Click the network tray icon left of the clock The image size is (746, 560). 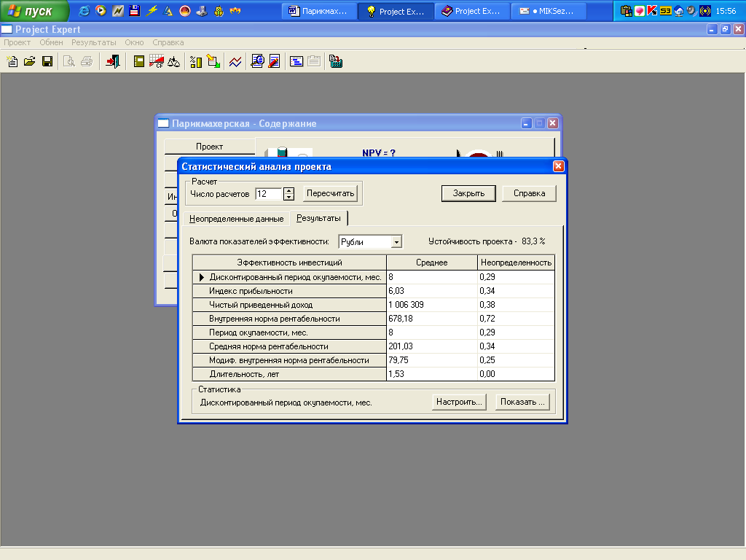[705, 10]
